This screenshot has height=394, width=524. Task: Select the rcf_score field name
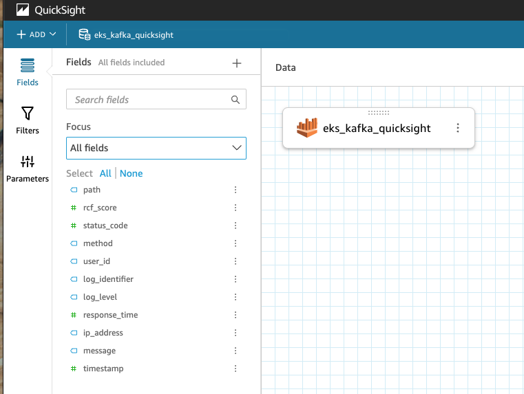coord(100,208)
